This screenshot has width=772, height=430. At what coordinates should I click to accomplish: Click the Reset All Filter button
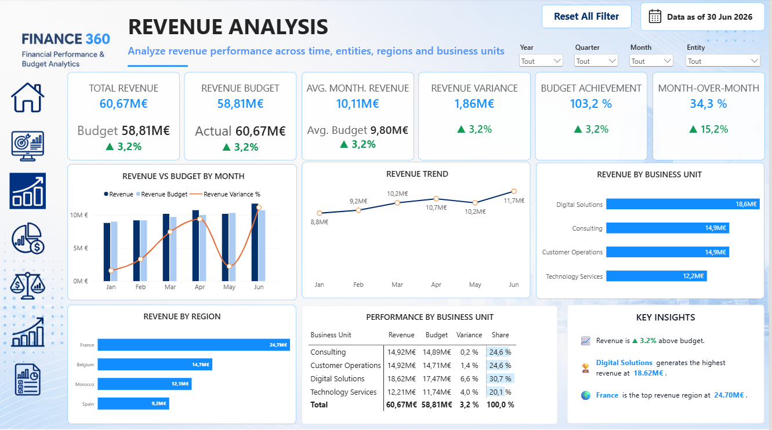point(586,16)
